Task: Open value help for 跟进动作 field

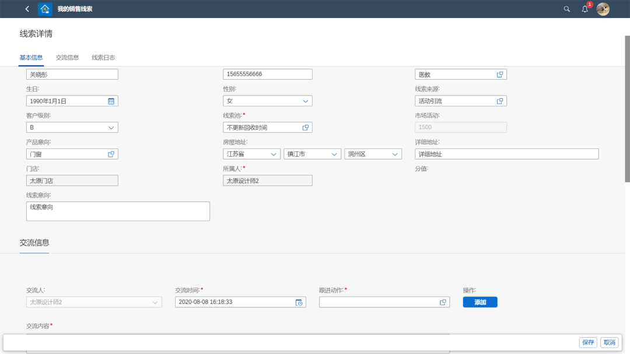Action: point(443,302)
